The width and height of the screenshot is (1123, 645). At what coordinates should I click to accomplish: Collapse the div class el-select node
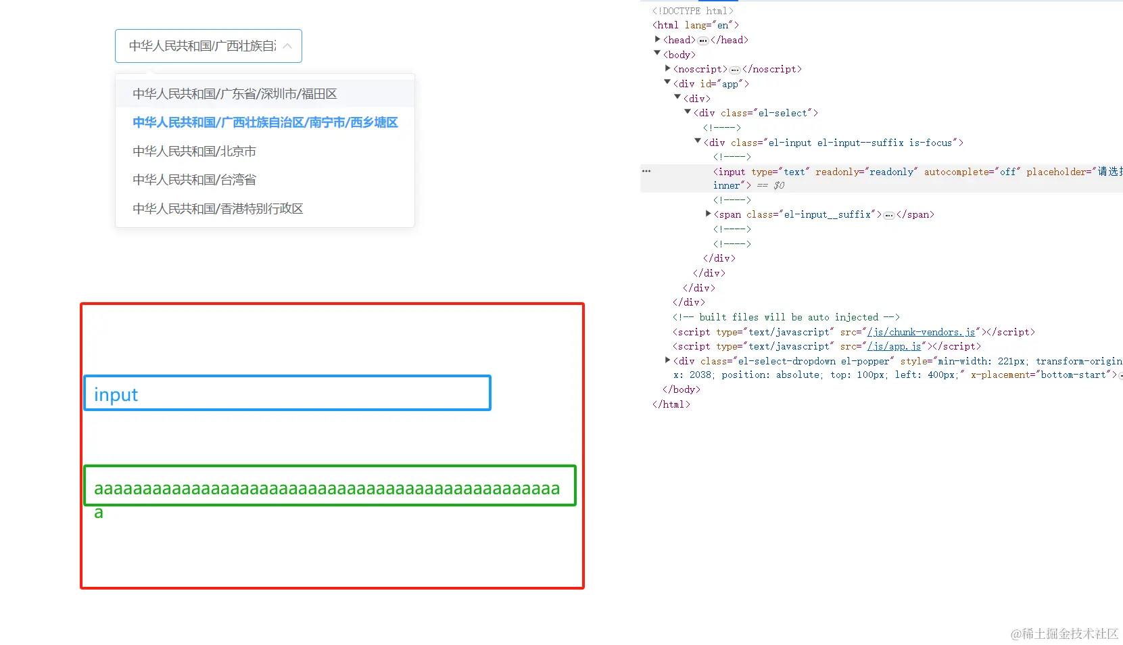point(688,112)
